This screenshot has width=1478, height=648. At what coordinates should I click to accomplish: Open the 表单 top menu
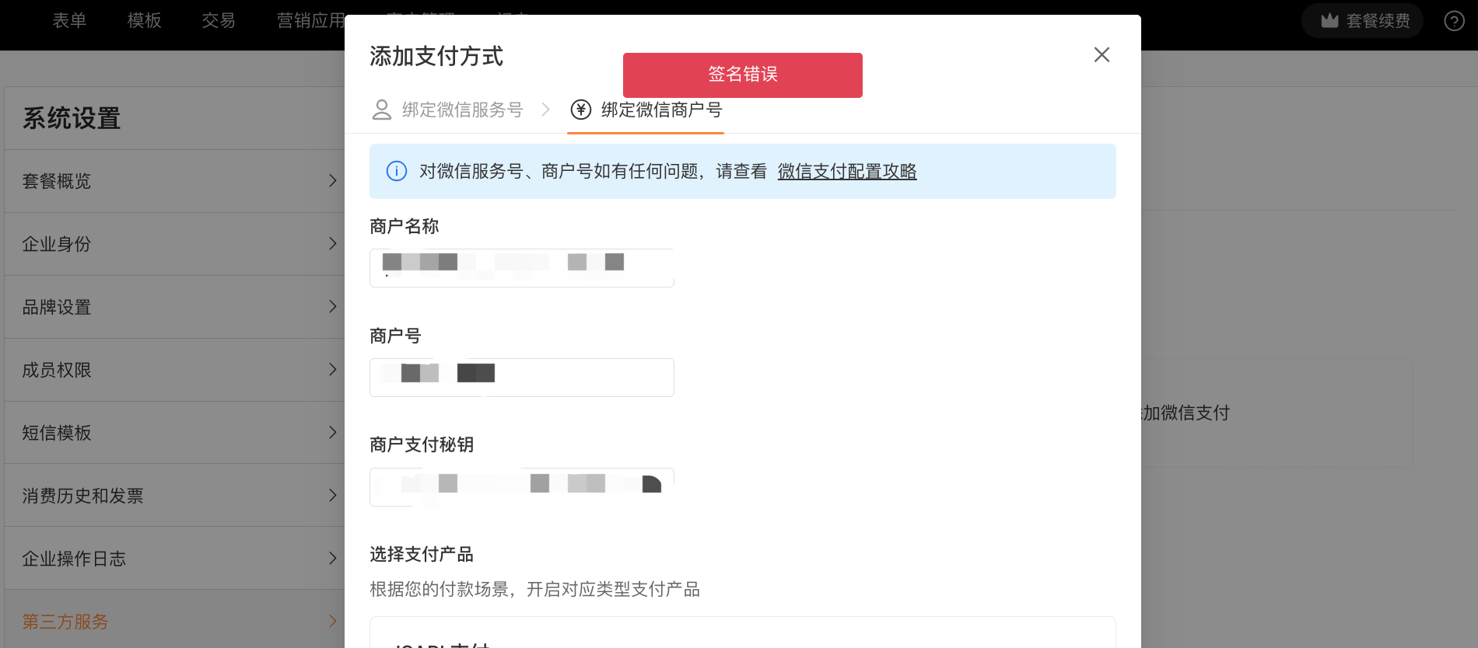tap(69, 20)
